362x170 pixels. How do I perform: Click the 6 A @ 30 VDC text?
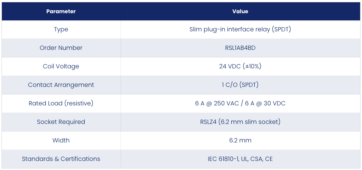(x=266, y=104)
